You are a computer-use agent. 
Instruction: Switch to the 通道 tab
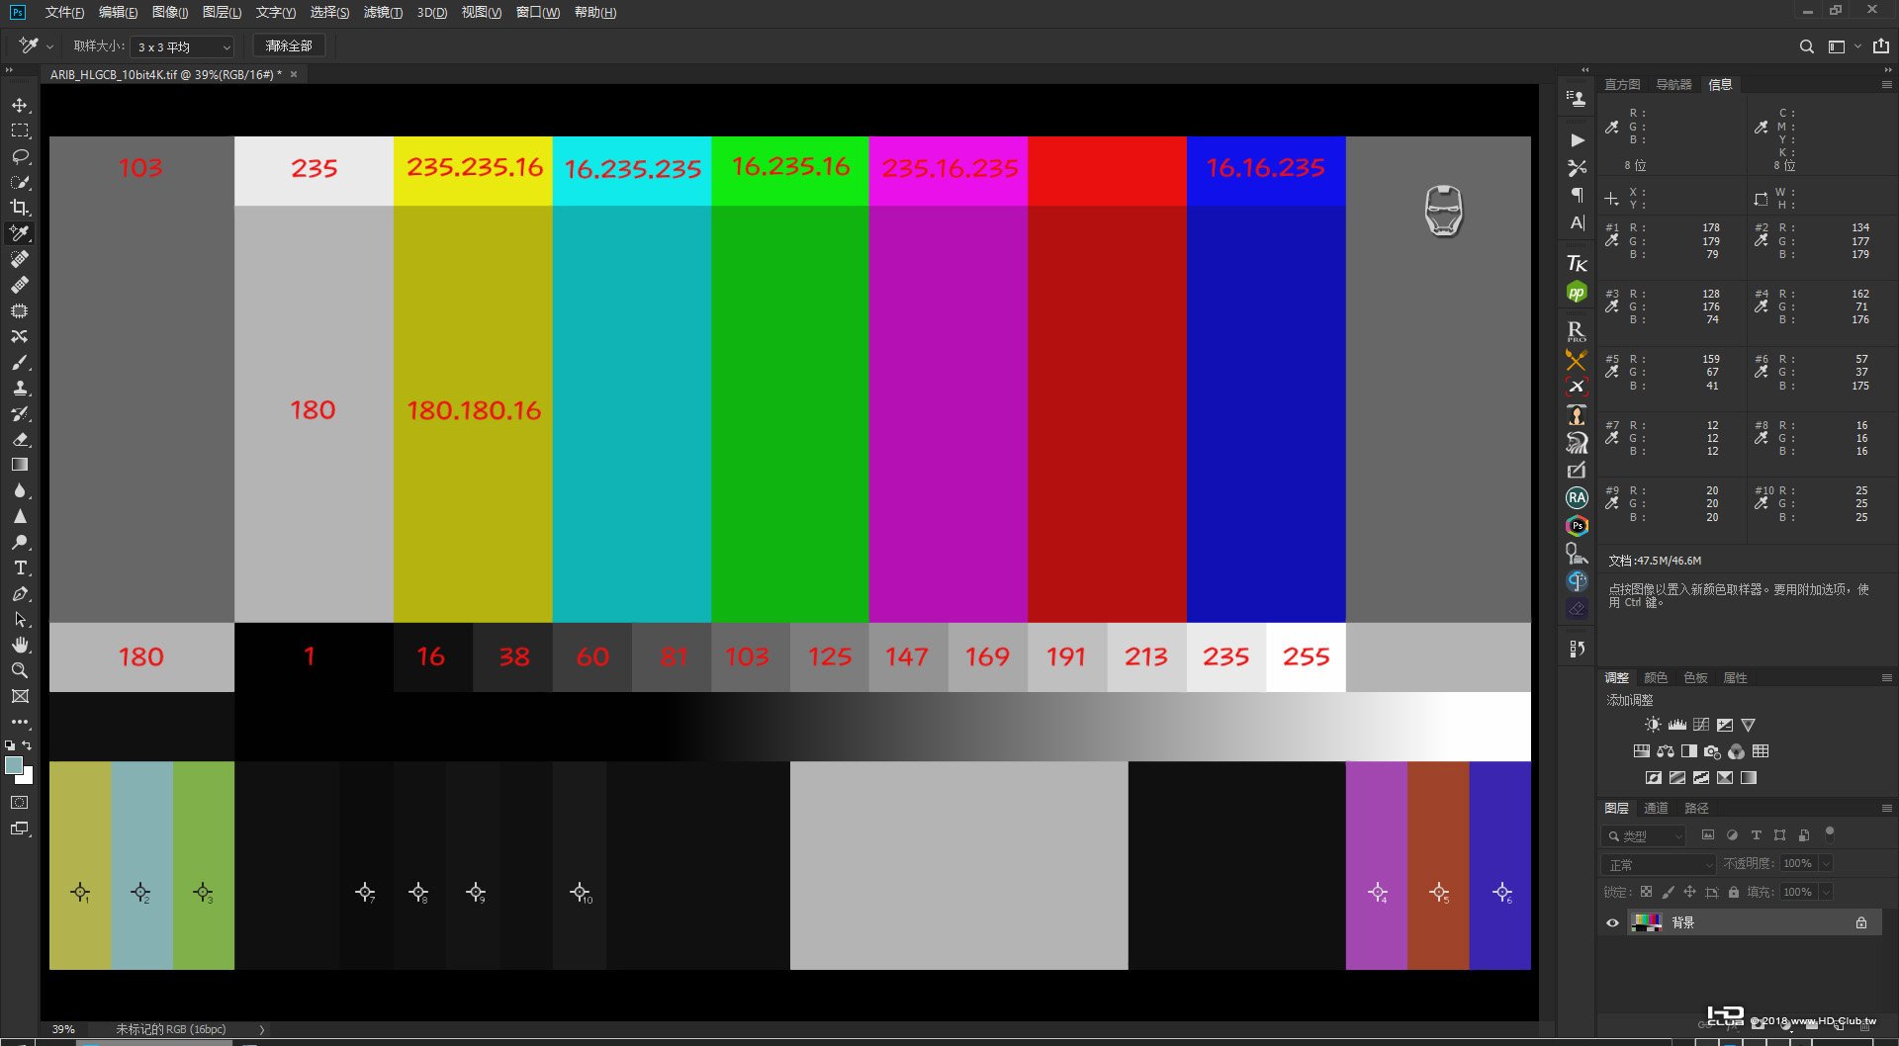click(1656, 809)
